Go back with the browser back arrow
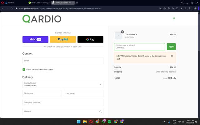The image size is (200, 125). point(3,8)
